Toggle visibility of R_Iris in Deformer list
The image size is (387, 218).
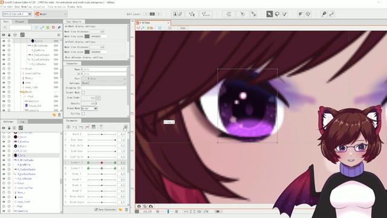click(4, 156)
